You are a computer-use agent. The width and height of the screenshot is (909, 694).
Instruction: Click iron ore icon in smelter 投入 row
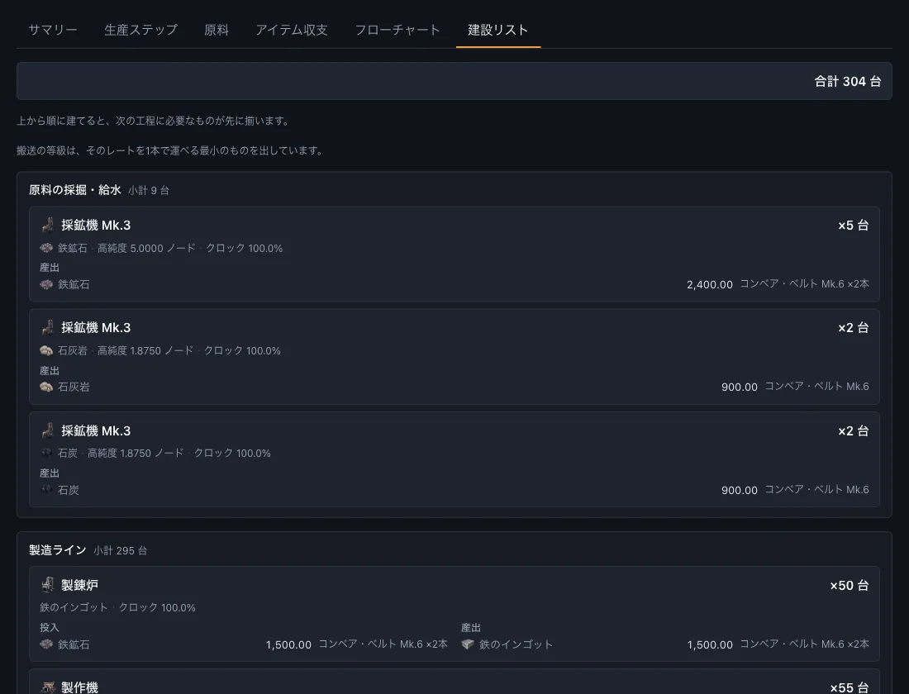coord(46,644)
